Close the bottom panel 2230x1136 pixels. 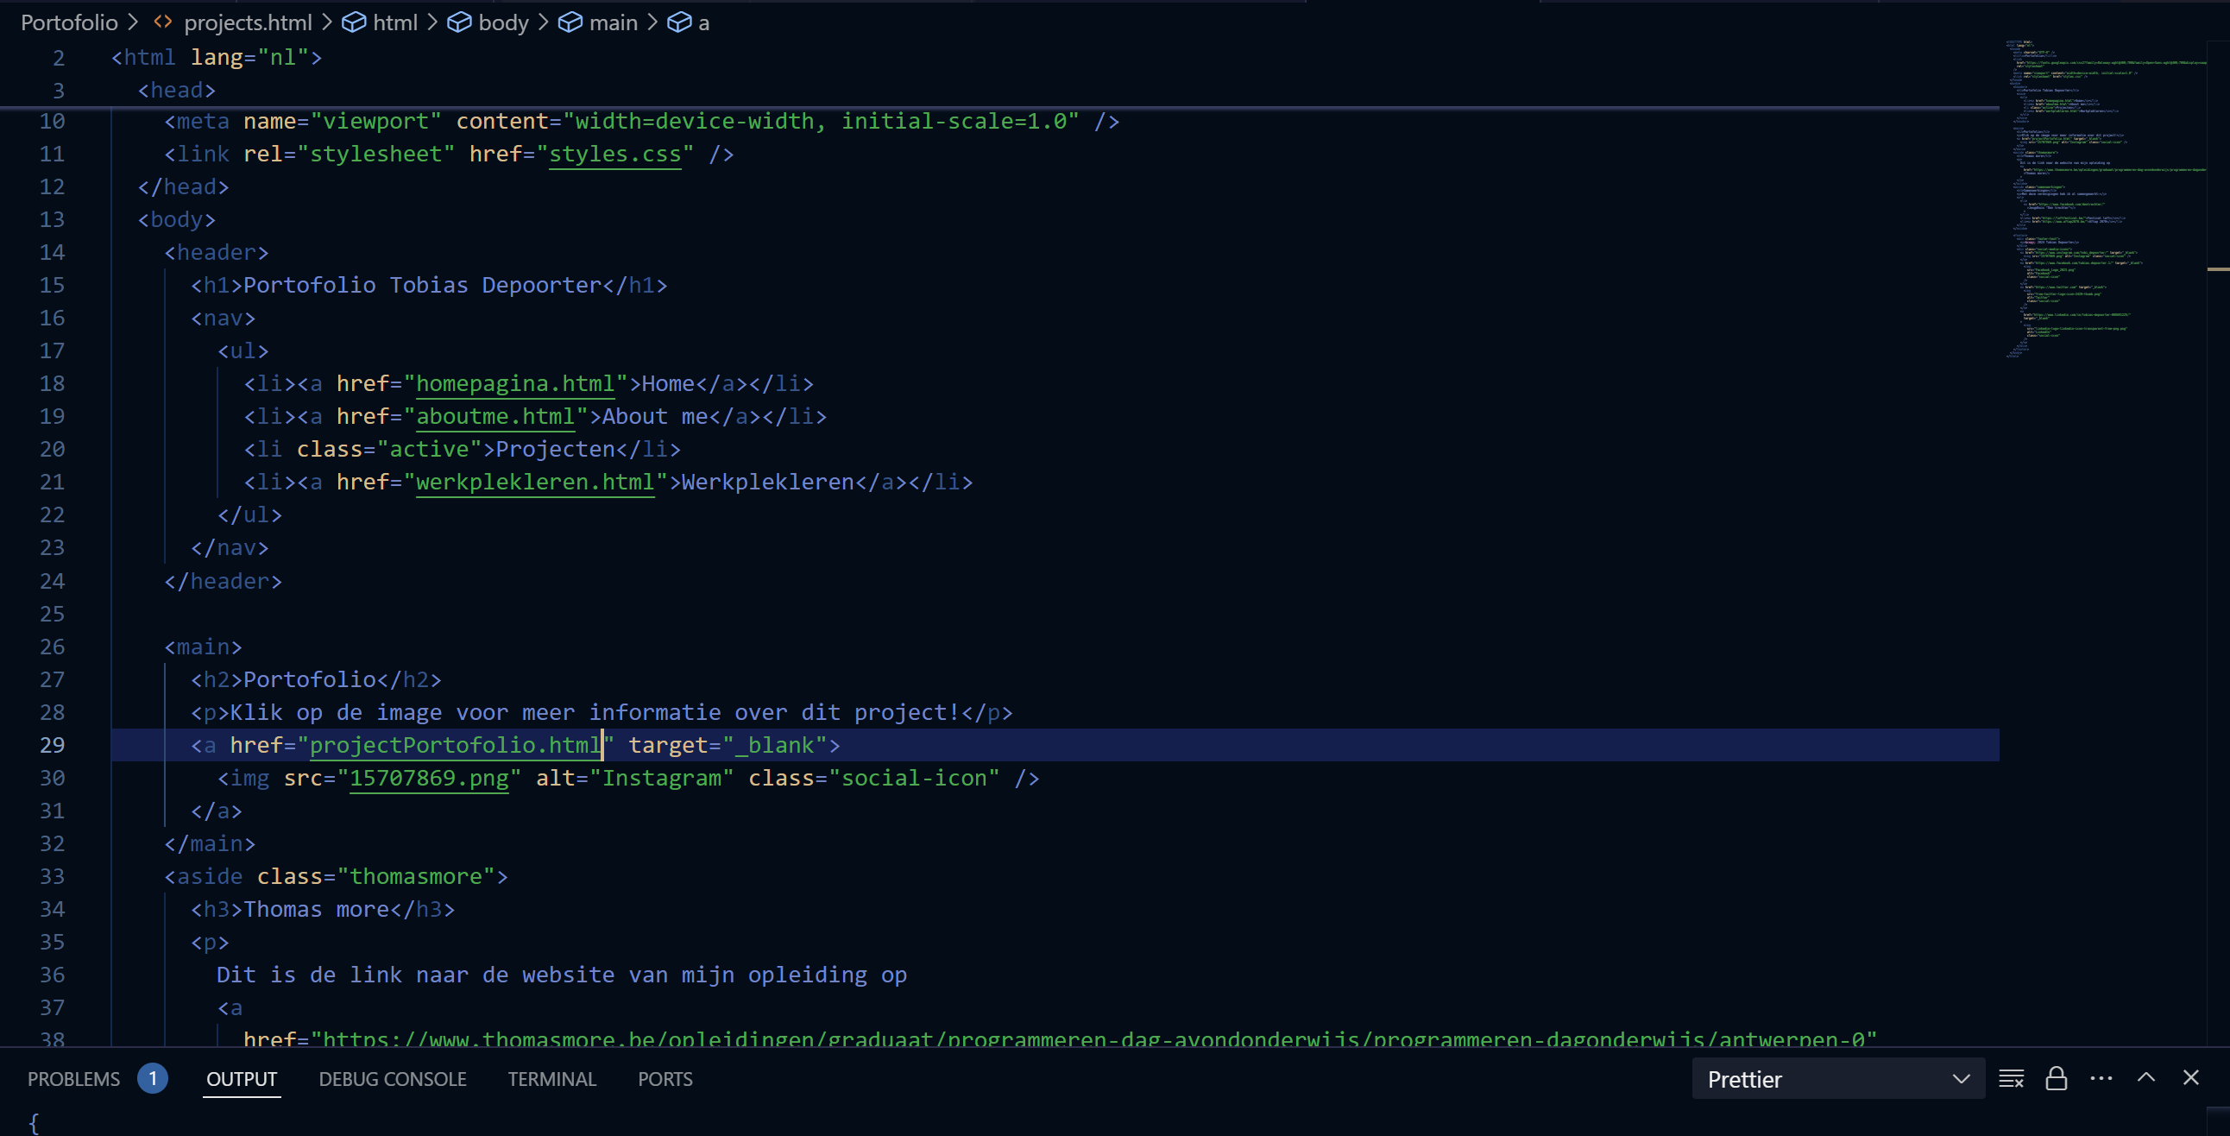(2191, 1077)
